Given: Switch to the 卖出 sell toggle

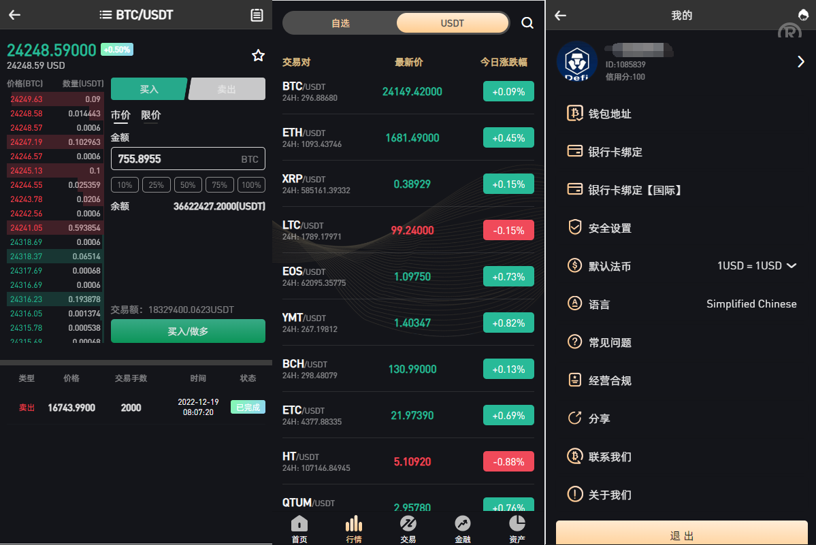Looking at the screenshot, I should click(227, 89).
